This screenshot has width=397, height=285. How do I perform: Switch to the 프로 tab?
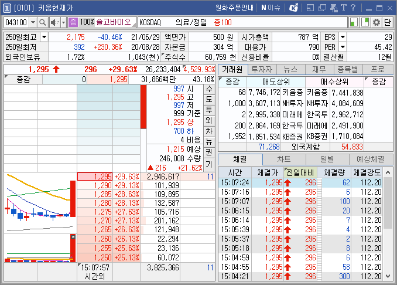(378, 69)
